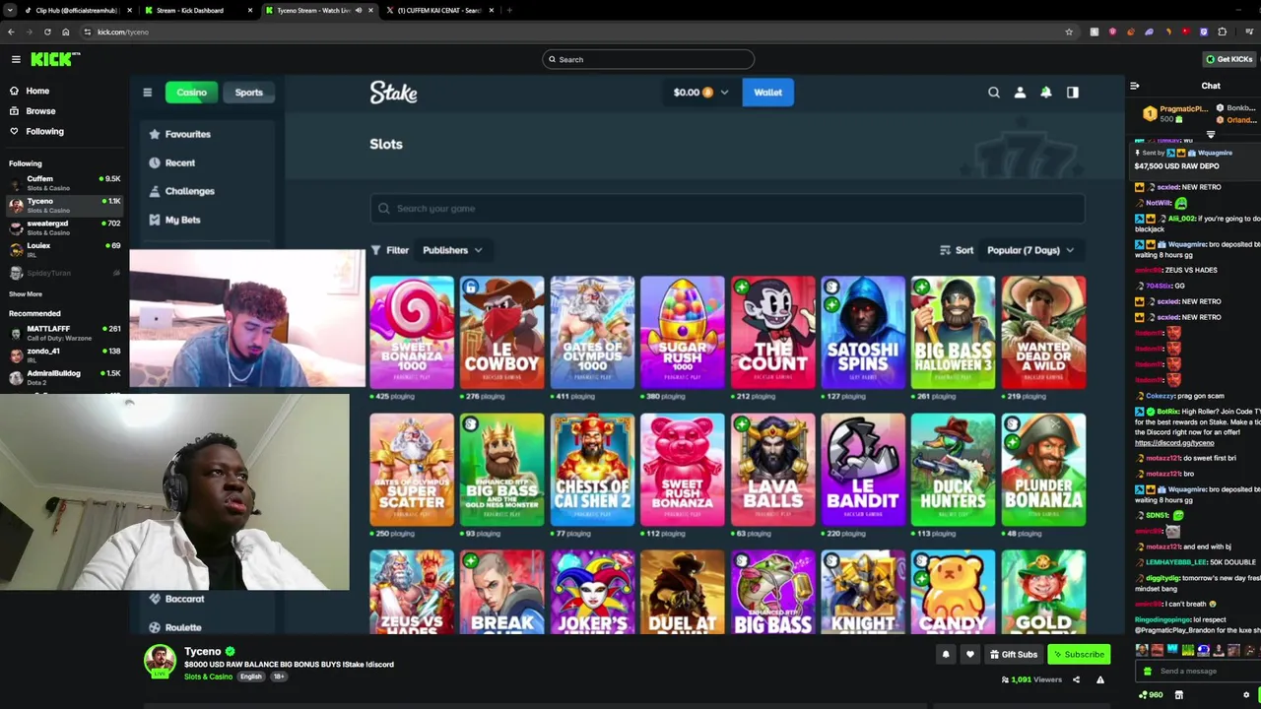Open Gates of Olympus 1000 slot
The image size is (1261, 709).
click(x=592, y=333)
